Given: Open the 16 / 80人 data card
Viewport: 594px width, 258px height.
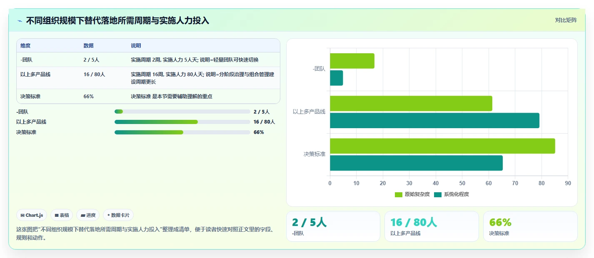Looking at the screenshot, I should click(432, 226).
